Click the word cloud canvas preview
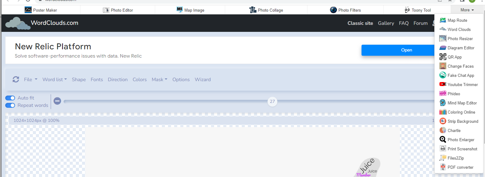Viewport: 485px width, 177px height. click(243, 152)
